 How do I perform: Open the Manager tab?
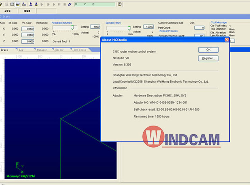42,50
